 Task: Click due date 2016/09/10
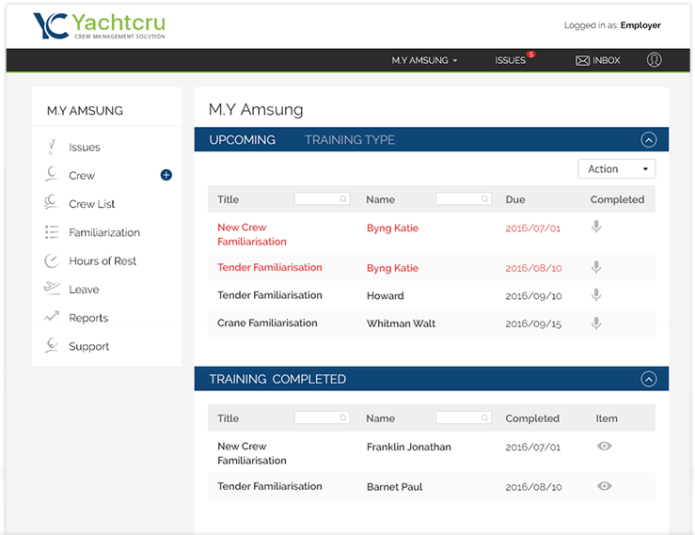pyautogui.click(x=533, y=295)
